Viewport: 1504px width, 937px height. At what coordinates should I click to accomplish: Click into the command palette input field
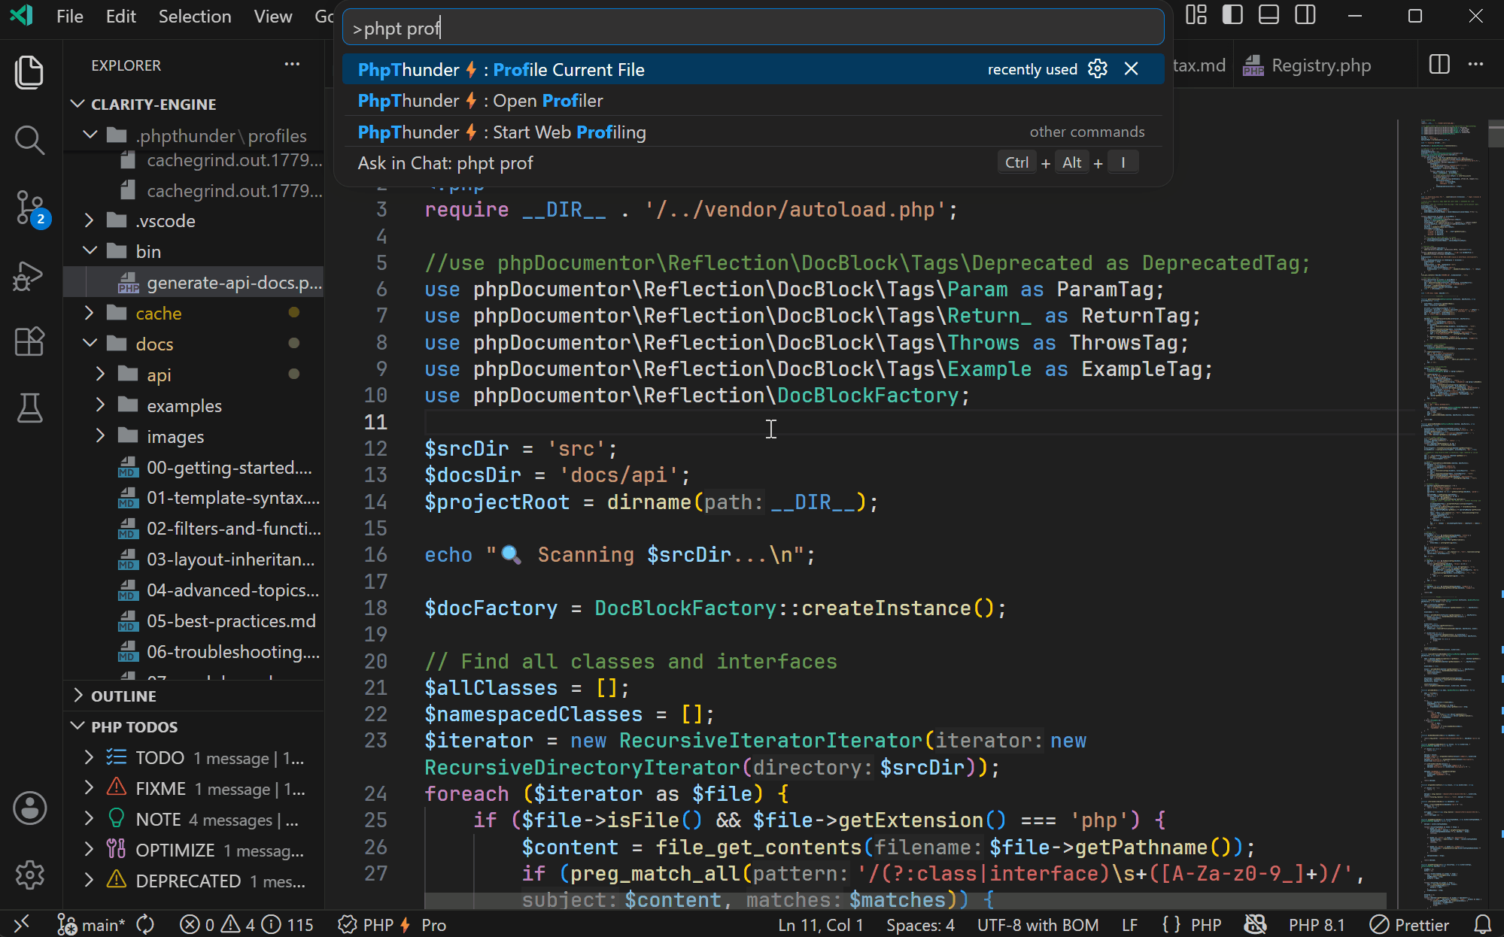click(753, 29)
